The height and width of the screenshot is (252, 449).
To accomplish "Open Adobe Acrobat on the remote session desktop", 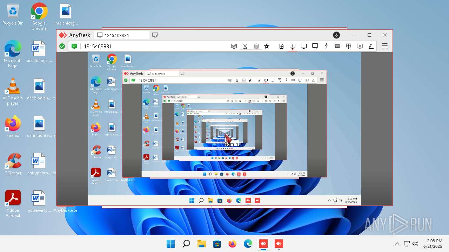I will 96,176.
